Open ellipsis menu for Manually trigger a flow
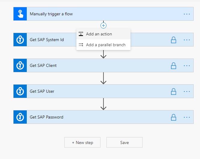This screenshot has width=200, height=159. (x=187, y=14)
